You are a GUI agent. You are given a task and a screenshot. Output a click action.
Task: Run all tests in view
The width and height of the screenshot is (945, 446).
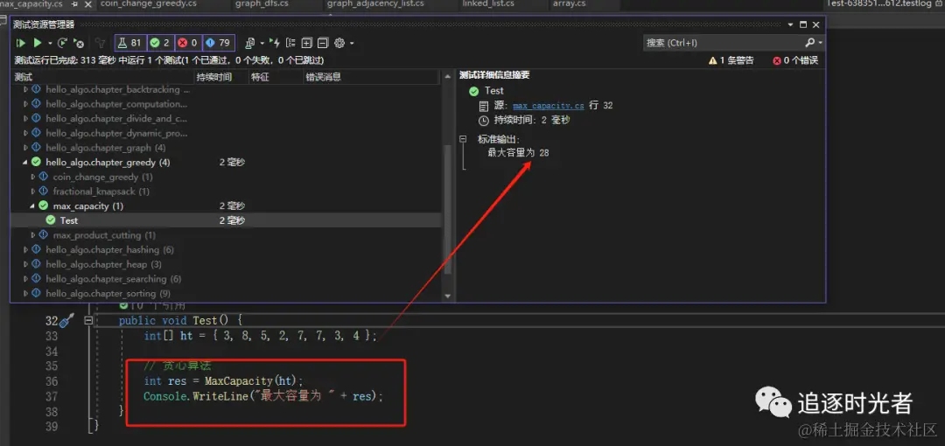pos(21,43)
